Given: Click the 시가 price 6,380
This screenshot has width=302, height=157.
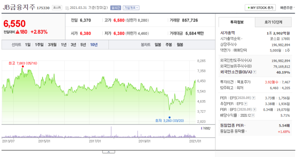Looking at the screenshot, I should point(85,33).
